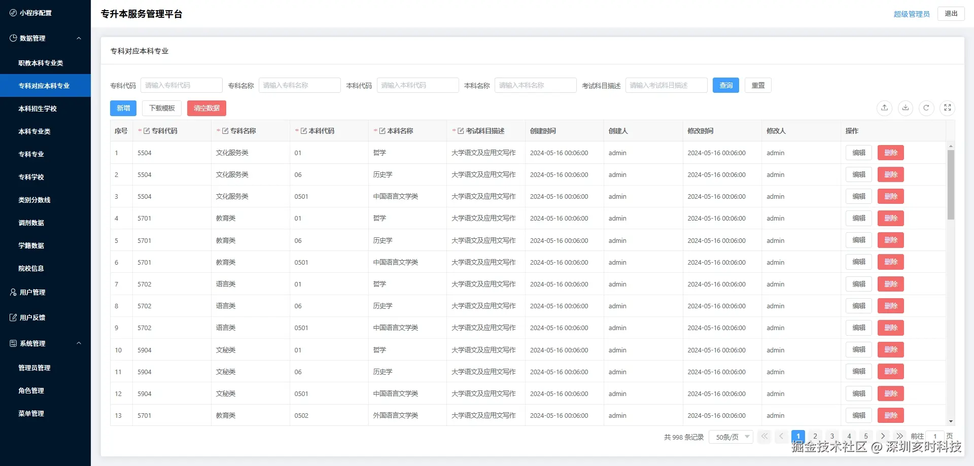Click the table scrollbar down arrow

(x=951, y=421)
